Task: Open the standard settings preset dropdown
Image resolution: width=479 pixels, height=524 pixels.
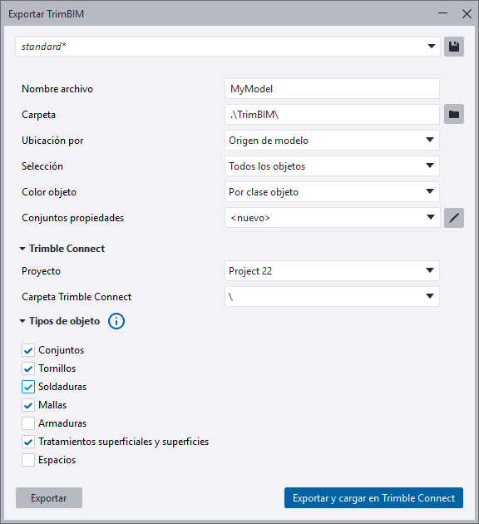Action: pyautogui.click(x=228, y=47)
